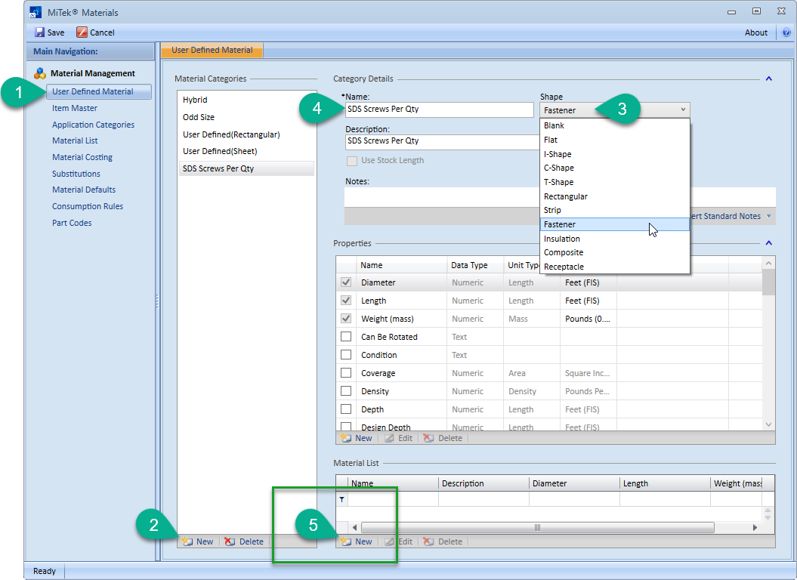Choose Insulation from Shape list
Image resolution: width=797 pixels, height=580 pixels.
point(614,239)
